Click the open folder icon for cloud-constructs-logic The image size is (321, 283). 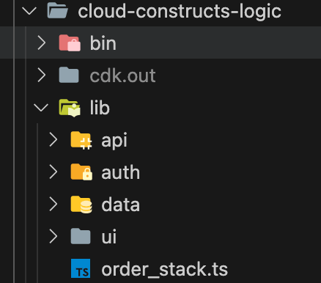click(x=58, y=10)
